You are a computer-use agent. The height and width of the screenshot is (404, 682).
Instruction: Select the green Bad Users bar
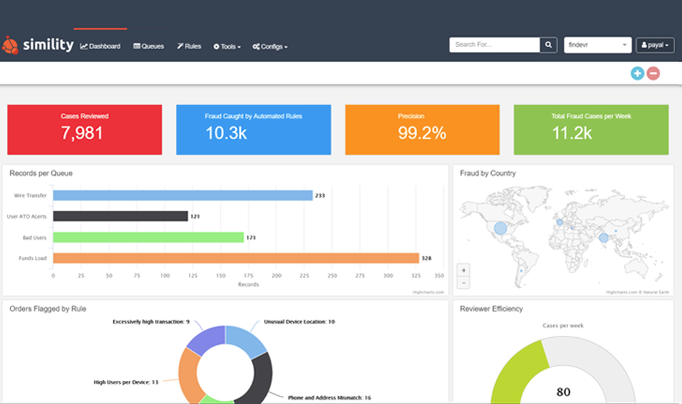148,237
